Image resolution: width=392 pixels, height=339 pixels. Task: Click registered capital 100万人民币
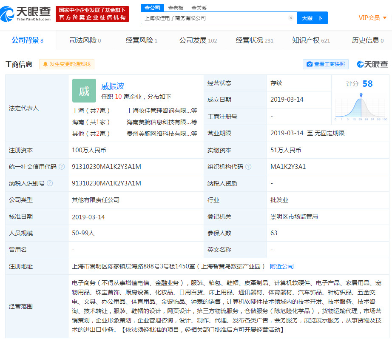[89, 151]
